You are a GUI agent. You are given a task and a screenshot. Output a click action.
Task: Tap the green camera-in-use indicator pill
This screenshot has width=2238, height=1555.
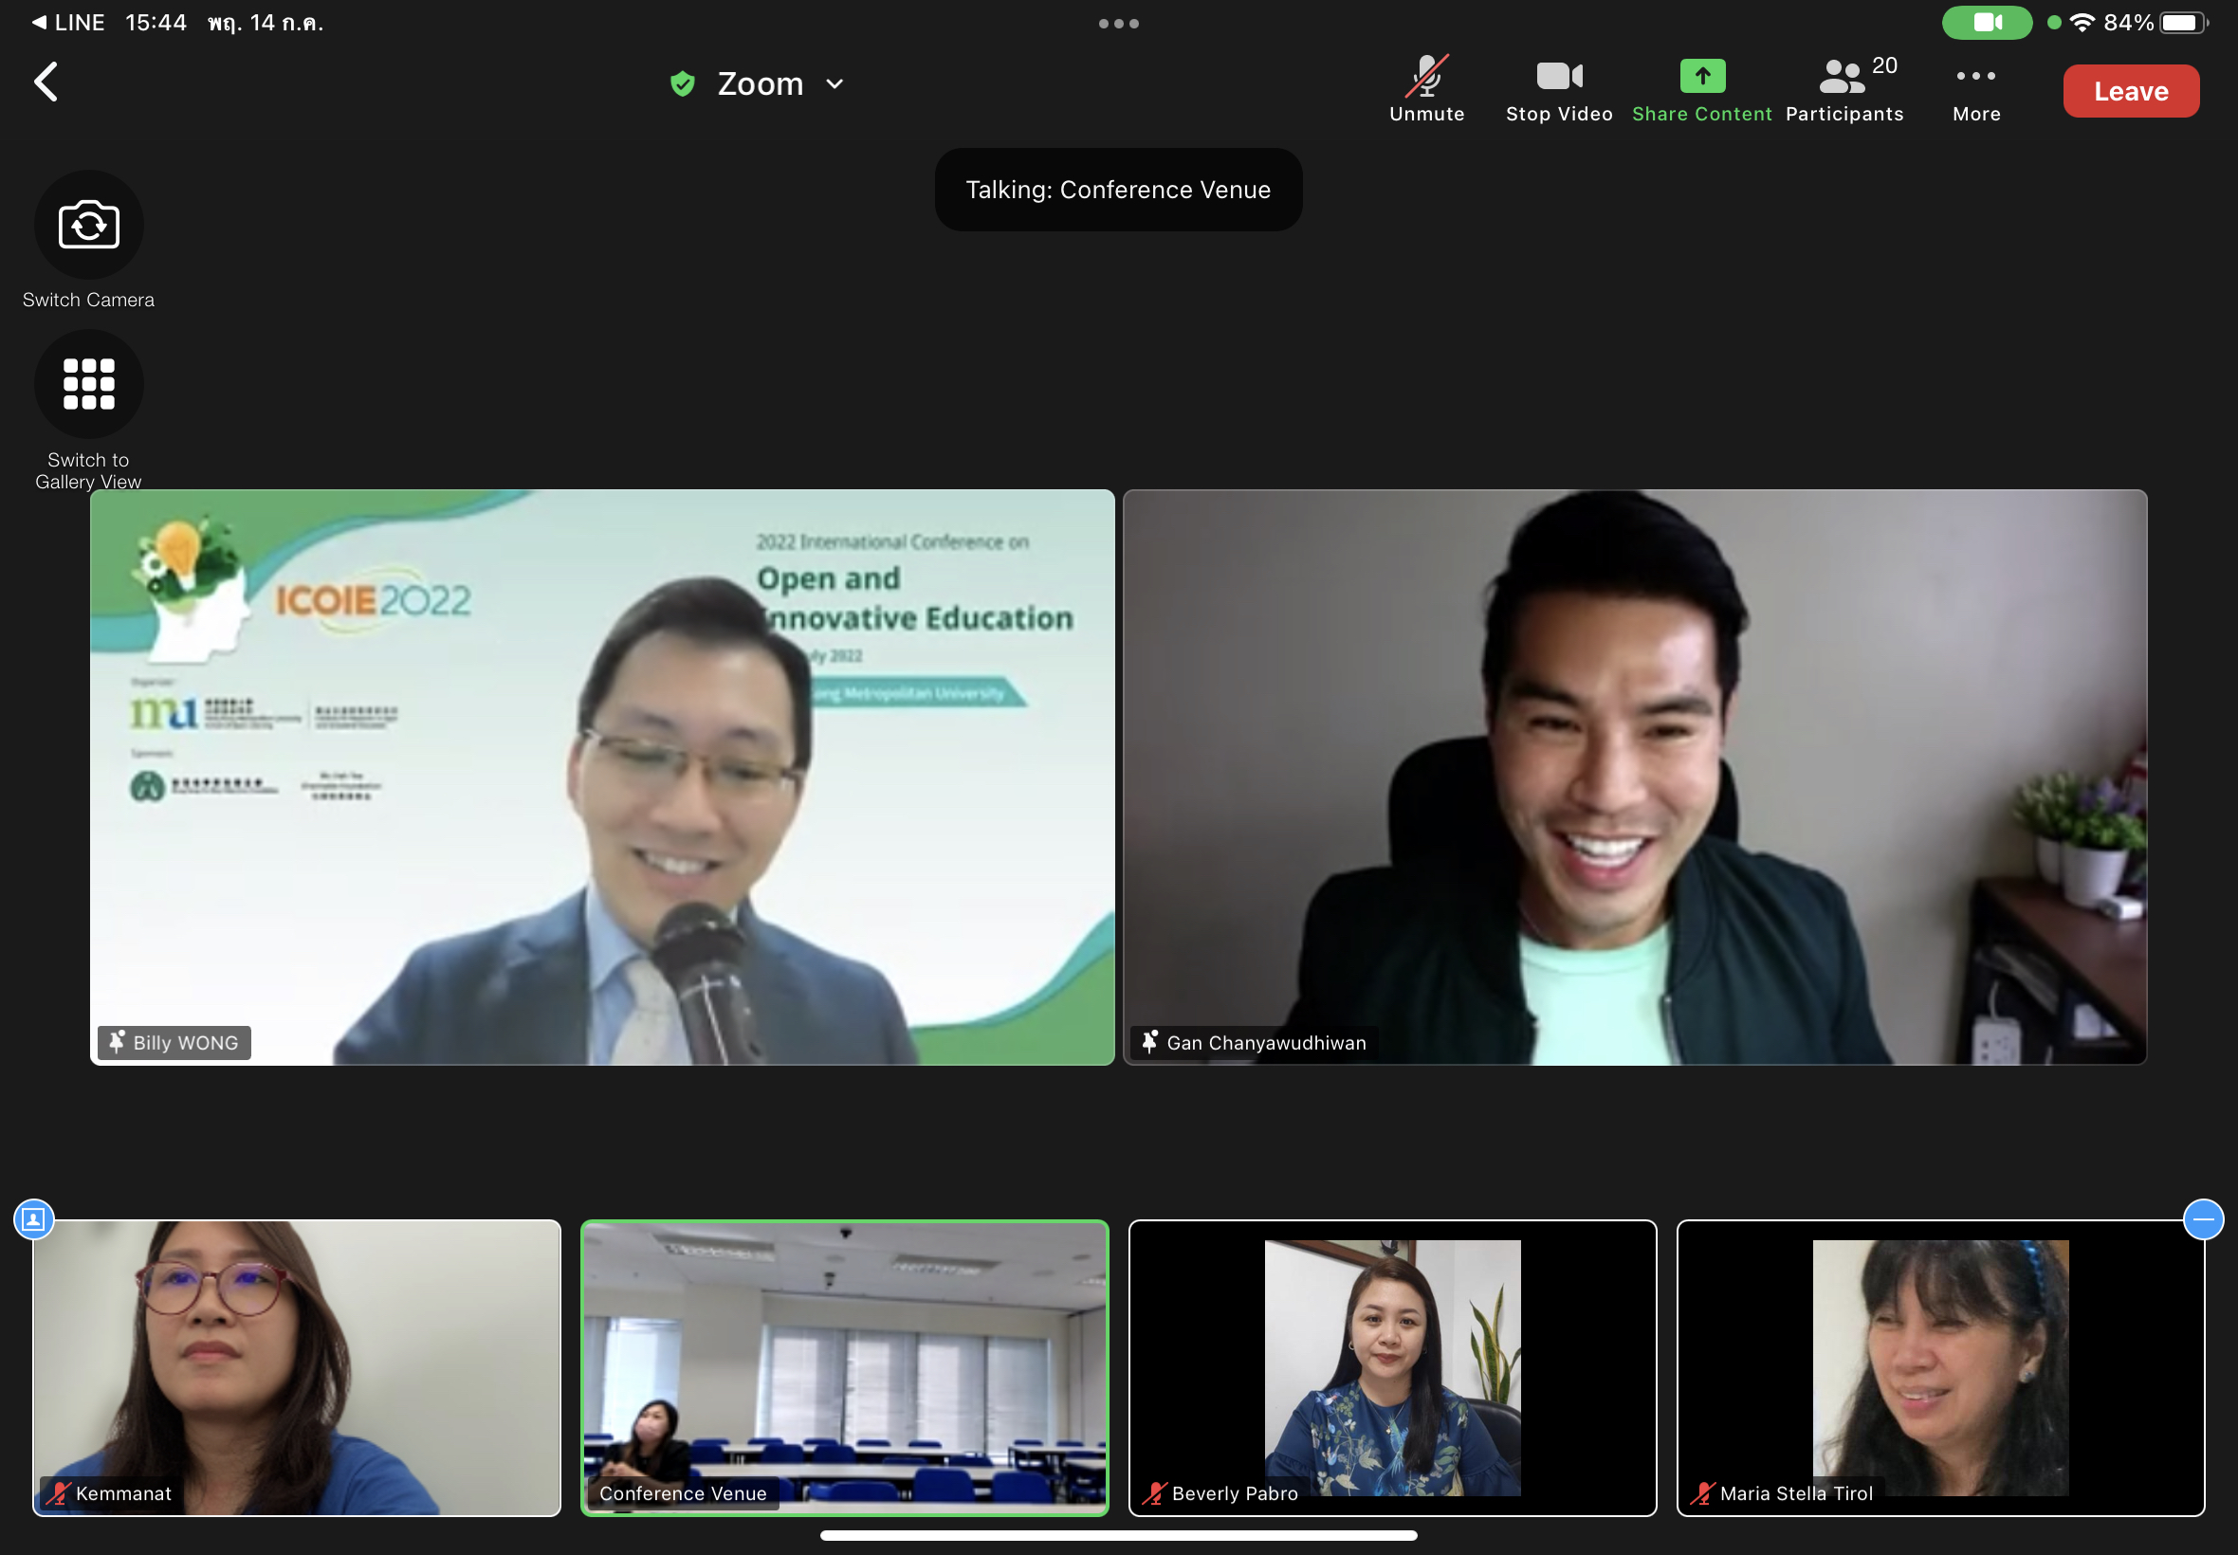1986,23
